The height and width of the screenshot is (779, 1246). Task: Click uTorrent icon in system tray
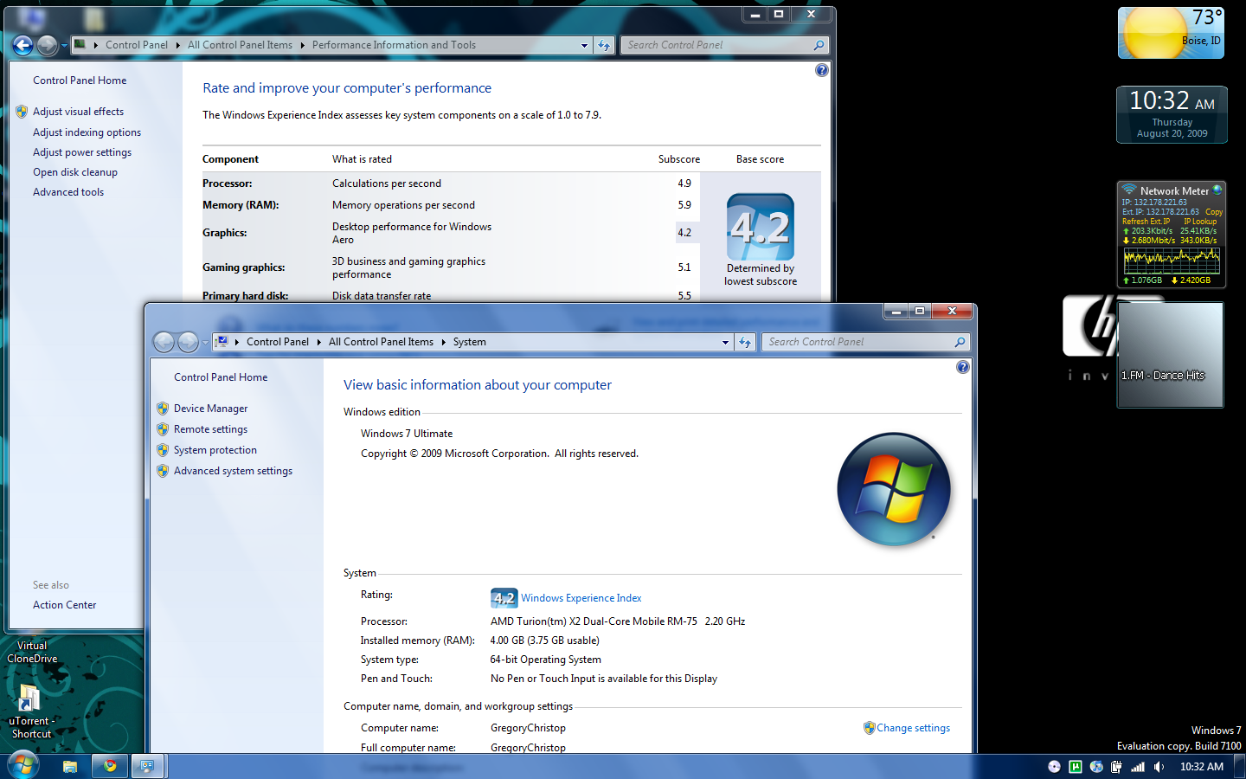tap(1076, 767)
